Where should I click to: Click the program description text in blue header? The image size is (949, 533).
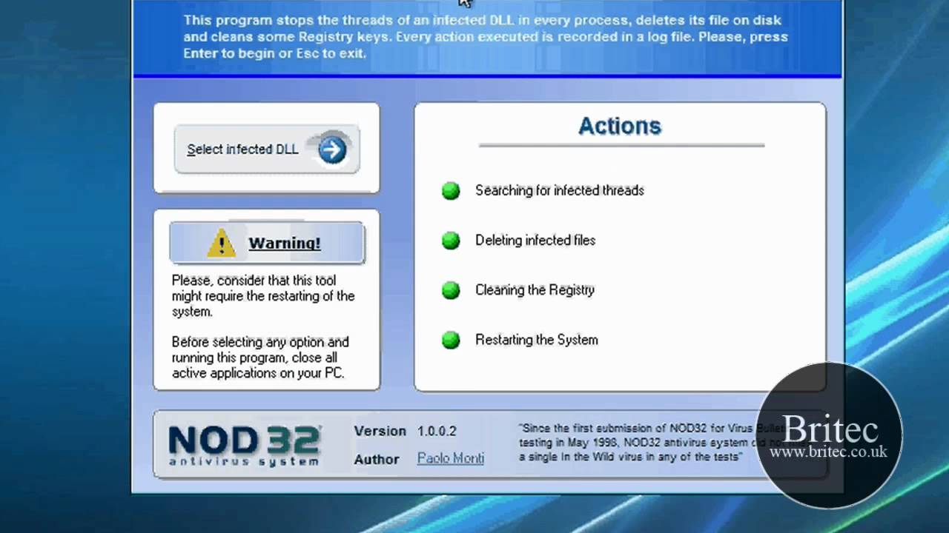[x=486, y=37]
